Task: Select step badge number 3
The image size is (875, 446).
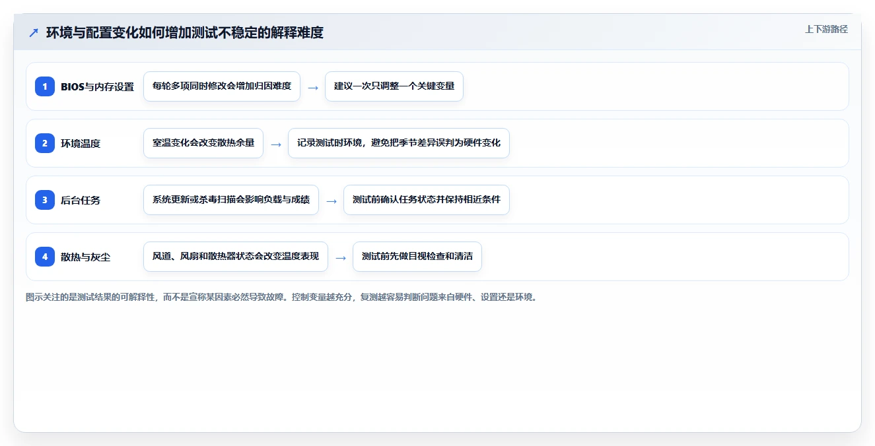Action: (x=45, y=200)
